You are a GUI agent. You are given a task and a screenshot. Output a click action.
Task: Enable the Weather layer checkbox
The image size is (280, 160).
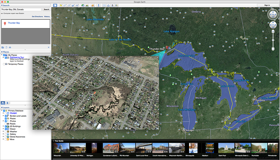click(6, 131)
